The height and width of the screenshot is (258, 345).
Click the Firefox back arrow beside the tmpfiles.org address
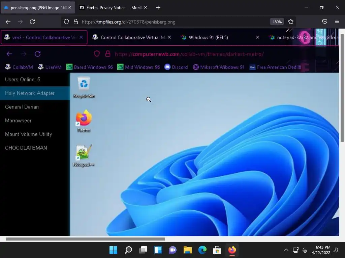(8, 22)
